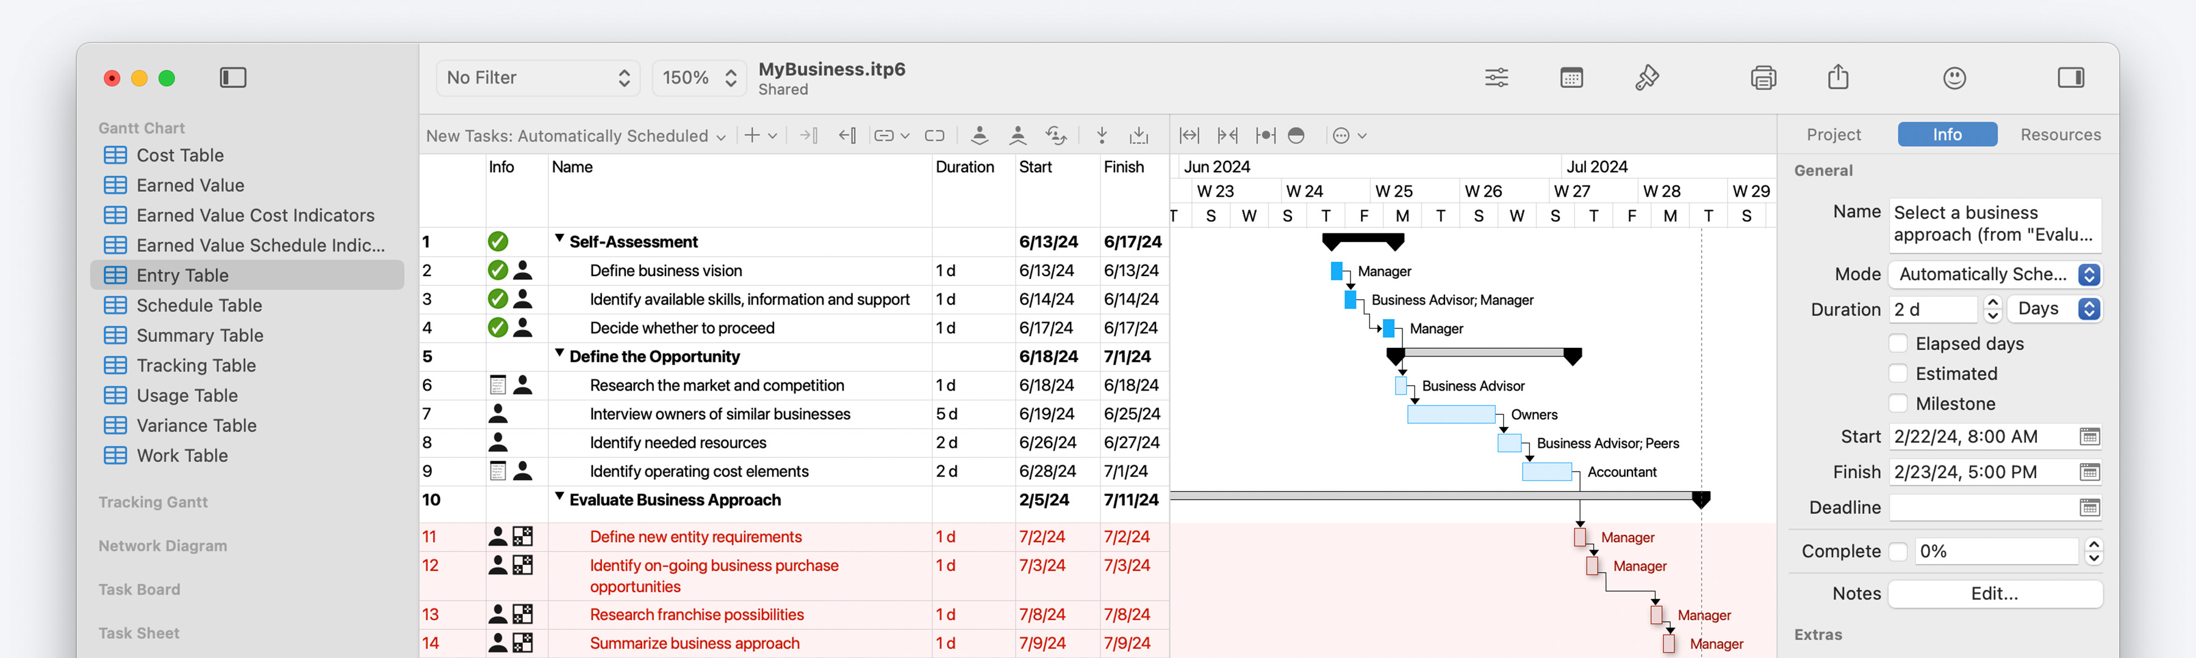
Task: Click the ellipsis circle more actions icon
Action: 1341,135
